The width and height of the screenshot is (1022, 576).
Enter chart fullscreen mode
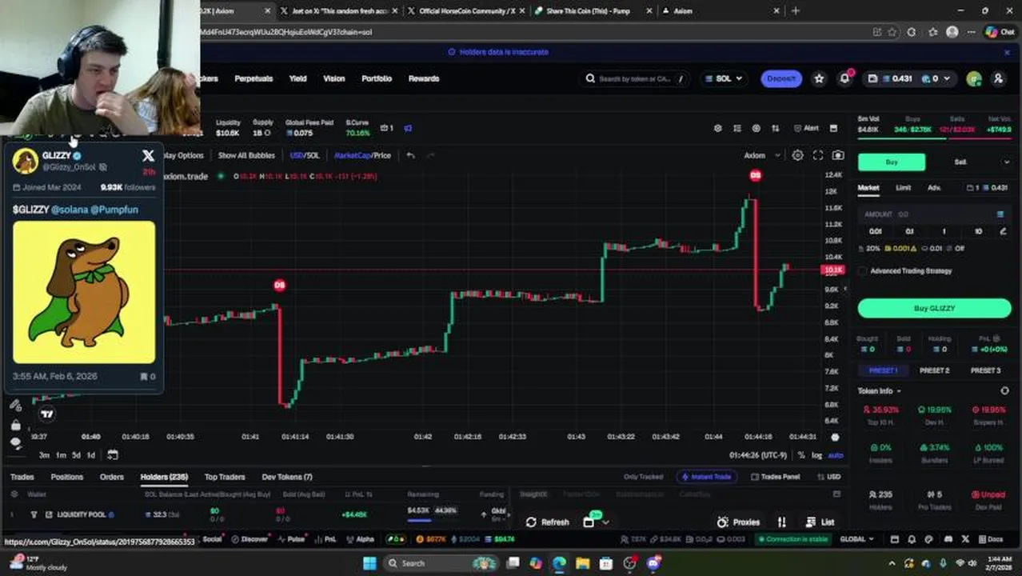coord(817,155)
